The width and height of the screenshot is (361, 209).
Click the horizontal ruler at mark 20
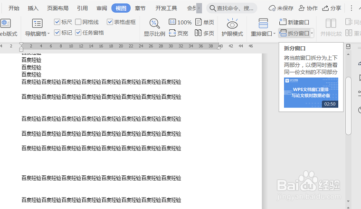[x=121, y=46]
